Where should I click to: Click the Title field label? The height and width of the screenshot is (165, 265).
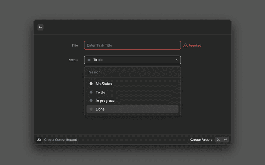pos(75,45)
